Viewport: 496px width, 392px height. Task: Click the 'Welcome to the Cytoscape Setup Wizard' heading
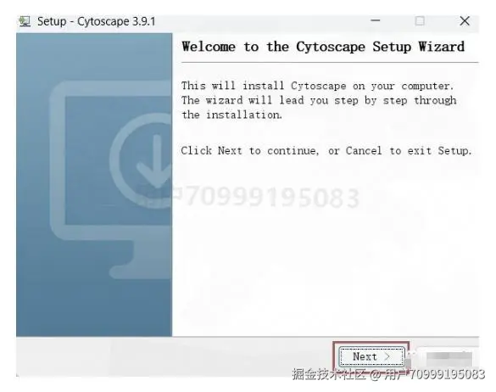point(323,47)
